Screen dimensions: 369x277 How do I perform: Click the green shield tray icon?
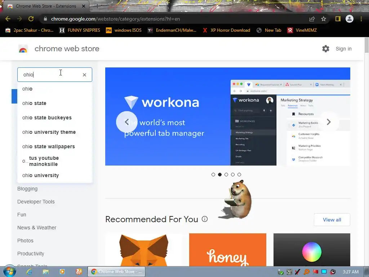280,272
